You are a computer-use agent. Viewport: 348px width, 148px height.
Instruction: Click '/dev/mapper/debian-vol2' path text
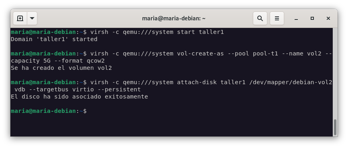pos(291,82)
